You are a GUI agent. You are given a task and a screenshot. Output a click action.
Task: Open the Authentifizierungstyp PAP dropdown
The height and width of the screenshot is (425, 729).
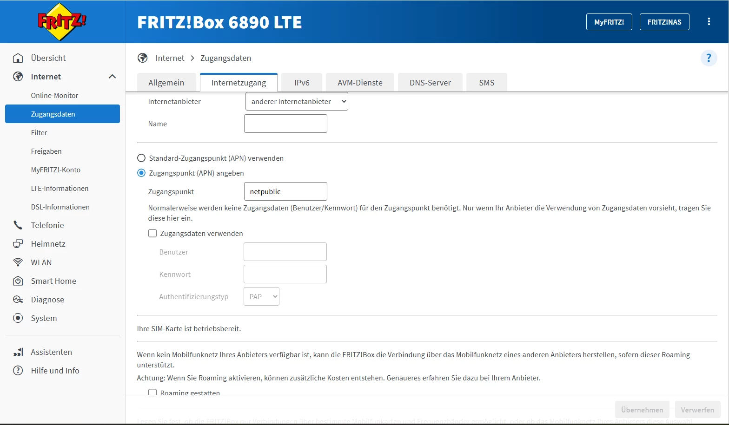[261, 296]
